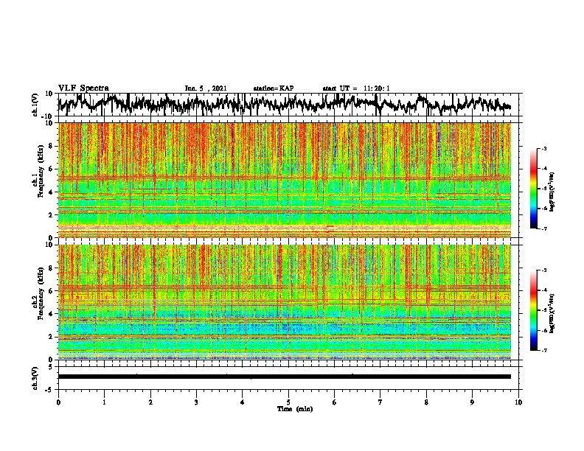
Task: Select the 'start UT = 11:20: 1' text
Action: [x=356, y=88]
